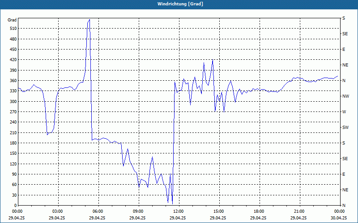Image resolution: width=358 pixels, height=223 pixels.
Task: Click the 330 degree axis label
Action: pyautogui.click(x=13, y=91)
